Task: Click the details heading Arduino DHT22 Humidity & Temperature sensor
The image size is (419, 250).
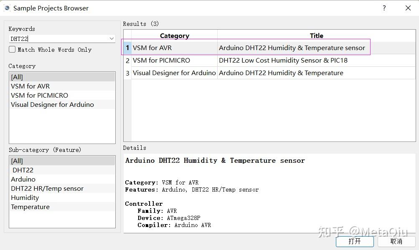Action: [215, 161]
